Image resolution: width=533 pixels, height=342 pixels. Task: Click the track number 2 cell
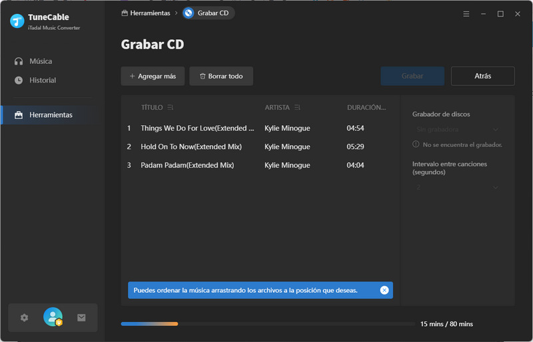pyautogui.click(x=129, y=147)
